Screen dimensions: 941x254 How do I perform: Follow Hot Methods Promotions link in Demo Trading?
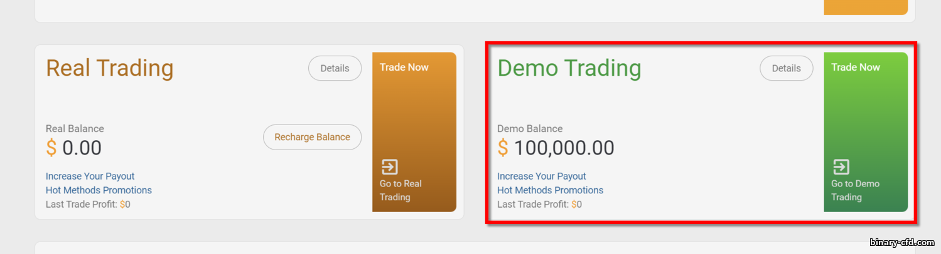click(x=550, y=190)
